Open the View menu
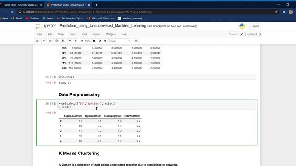This screenshot has height=166, width=296. pos(61,34)
